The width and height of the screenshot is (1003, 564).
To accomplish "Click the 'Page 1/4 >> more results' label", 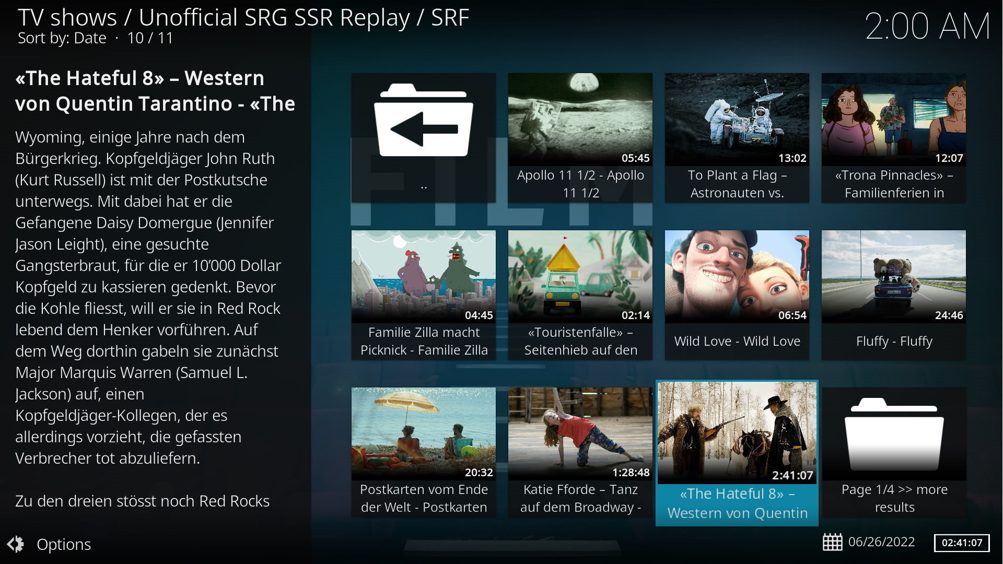I will click(894, 498).
